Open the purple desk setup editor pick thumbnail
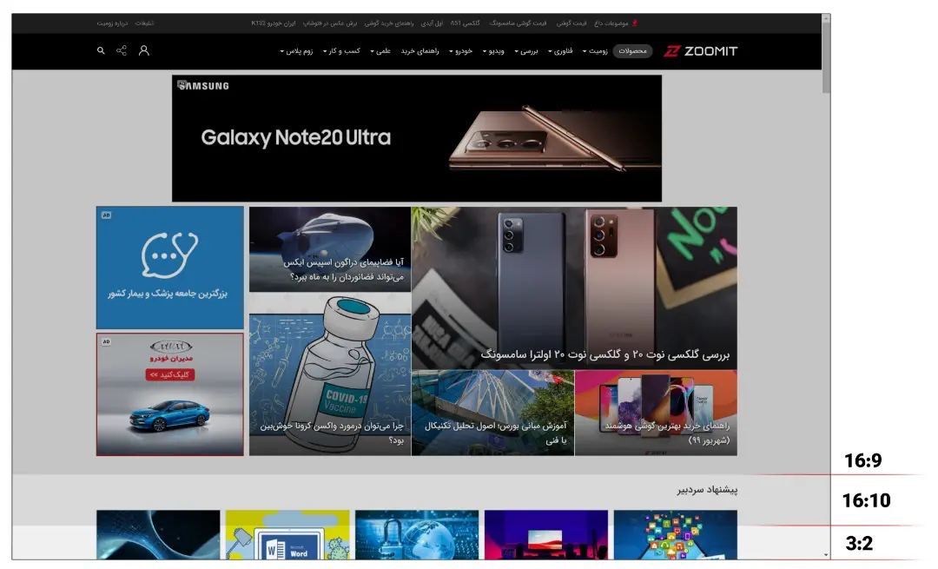938x569 pixels. tap(546, 535)
